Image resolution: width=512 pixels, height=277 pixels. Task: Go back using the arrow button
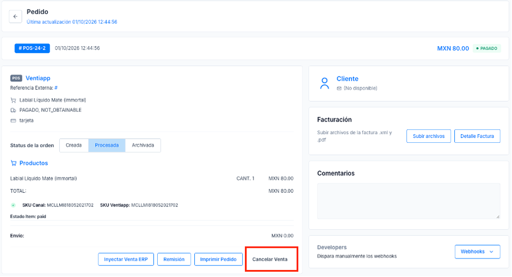coord(15,16)
